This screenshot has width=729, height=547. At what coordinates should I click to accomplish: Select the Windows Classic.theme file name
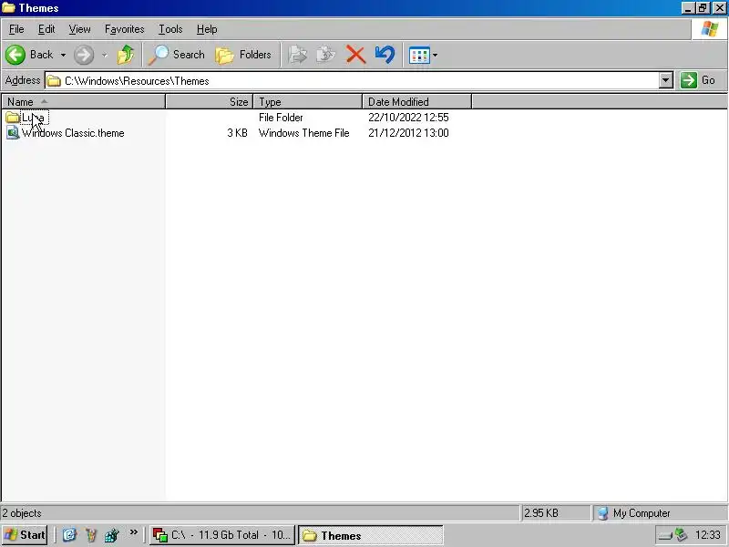click(73, 133)
